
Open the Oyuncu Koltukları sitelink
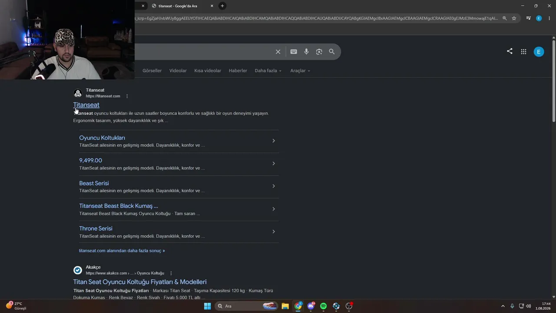(x=102, y=138)
